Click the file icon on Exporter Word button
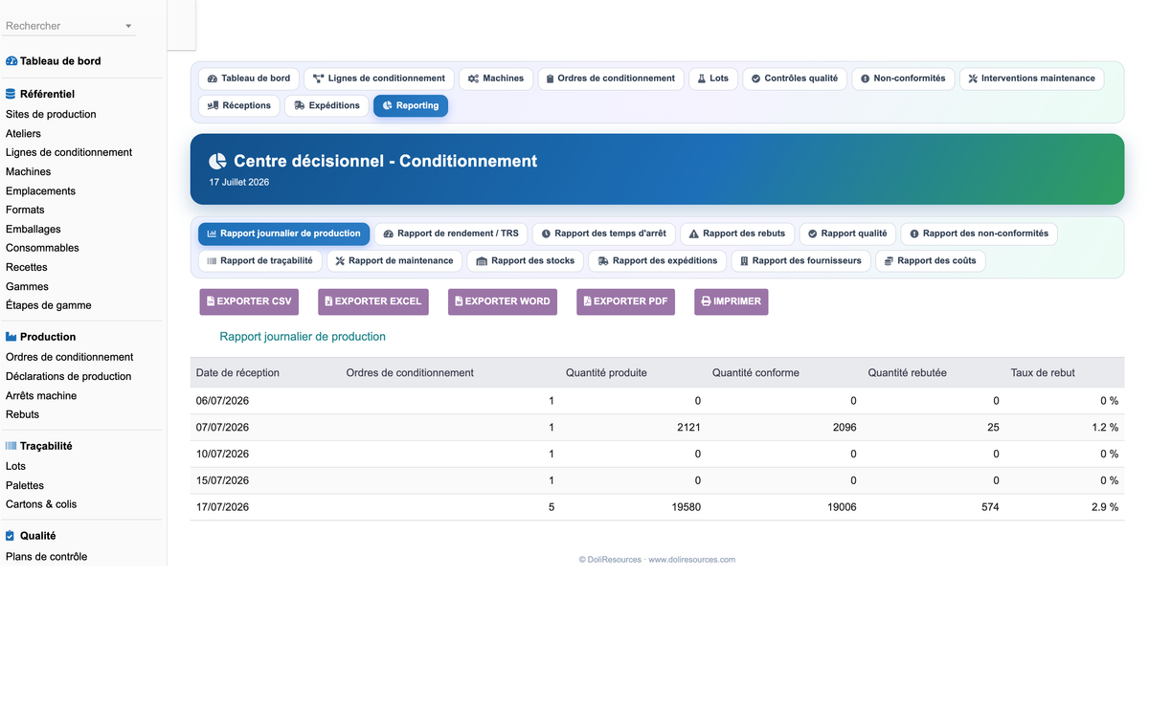This screenshot has height=711, width=1149. click(459, 301)
